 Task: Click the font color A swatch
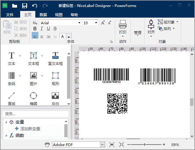(x=62, y=36)
